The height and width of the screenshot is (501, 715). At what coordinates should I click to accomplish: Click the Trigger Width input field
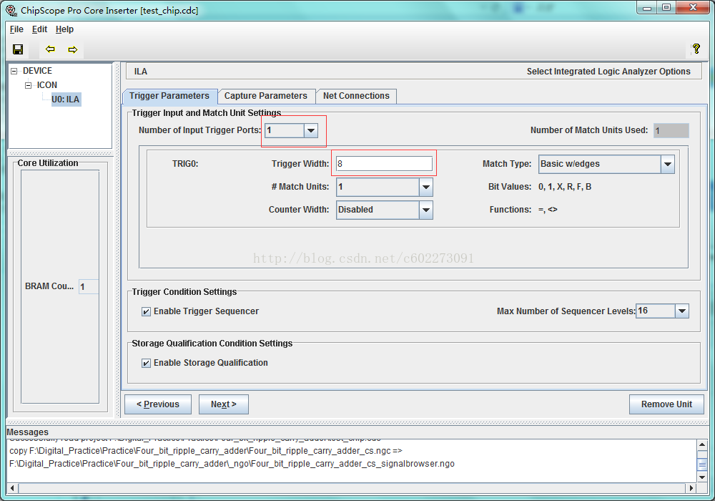point(384,163)
